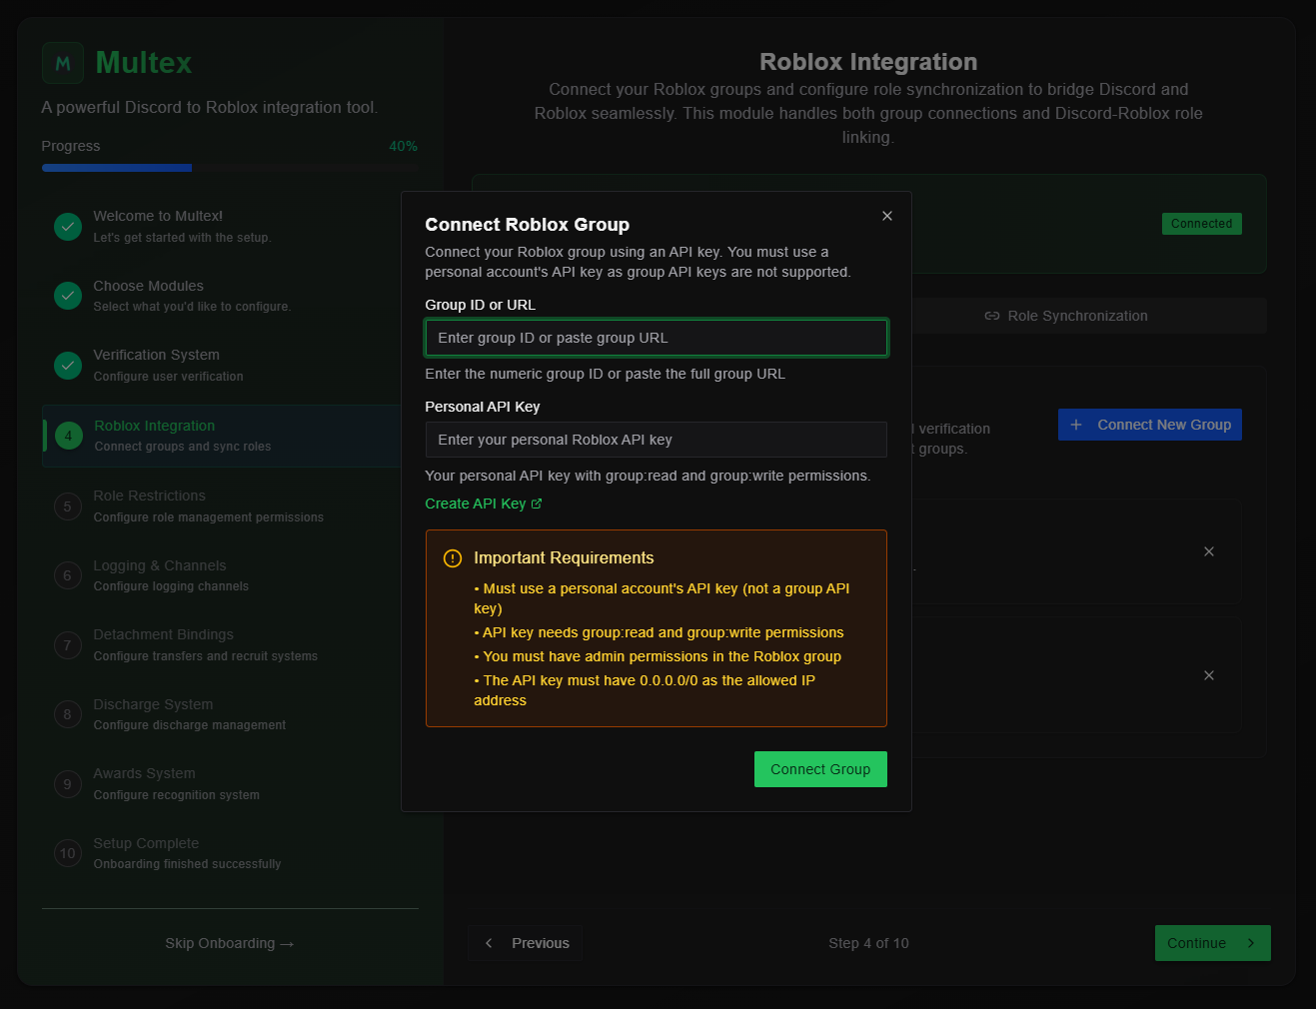Click the checkmark icon for Choose Modules

click(68, 296)
